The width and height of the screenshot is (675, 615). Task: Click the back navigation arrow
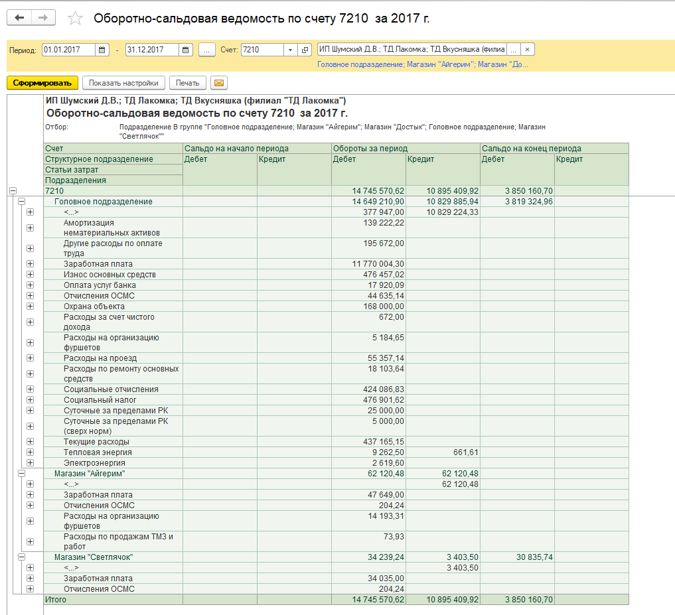pyautogui.click(x=19, y=18)
